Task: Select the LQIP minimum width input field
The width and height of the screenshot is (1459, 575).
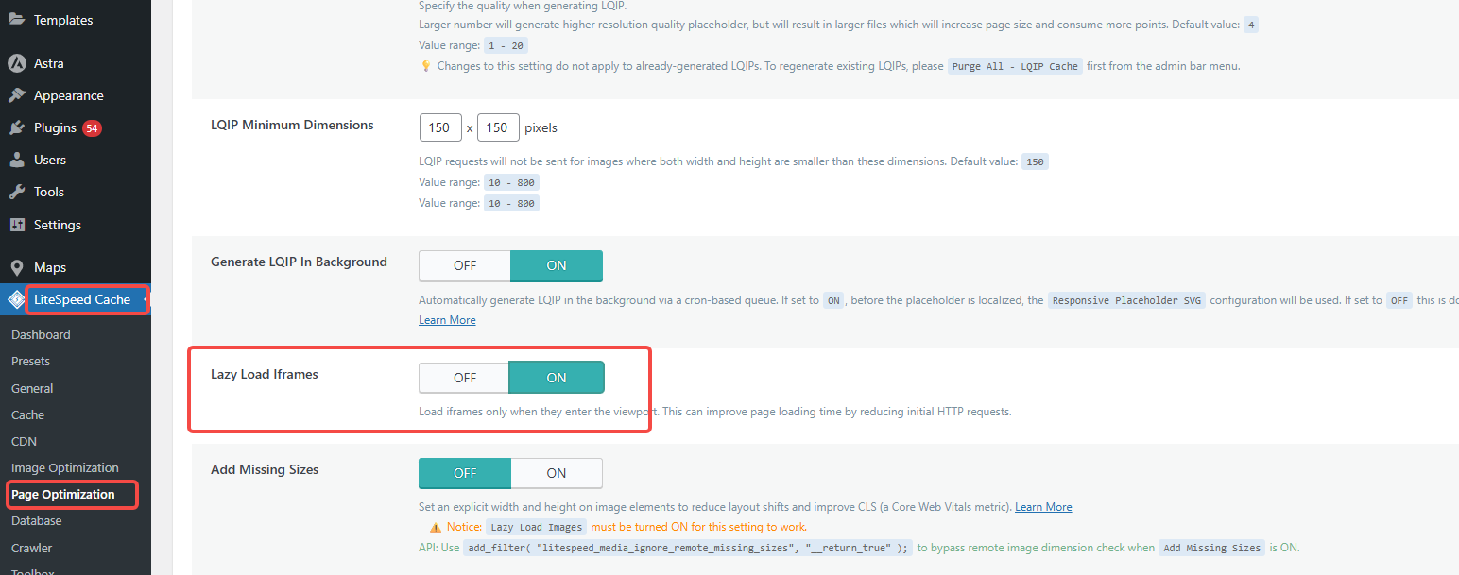Action: tap(440, 127)
